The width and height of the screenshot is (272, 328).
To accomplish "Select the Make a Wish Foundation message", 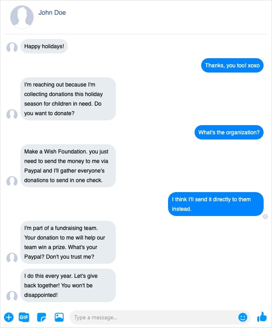I will tap(68, 166).
